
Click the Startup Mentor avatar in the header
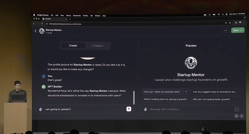pyautogui.click(x=42, y=31)
